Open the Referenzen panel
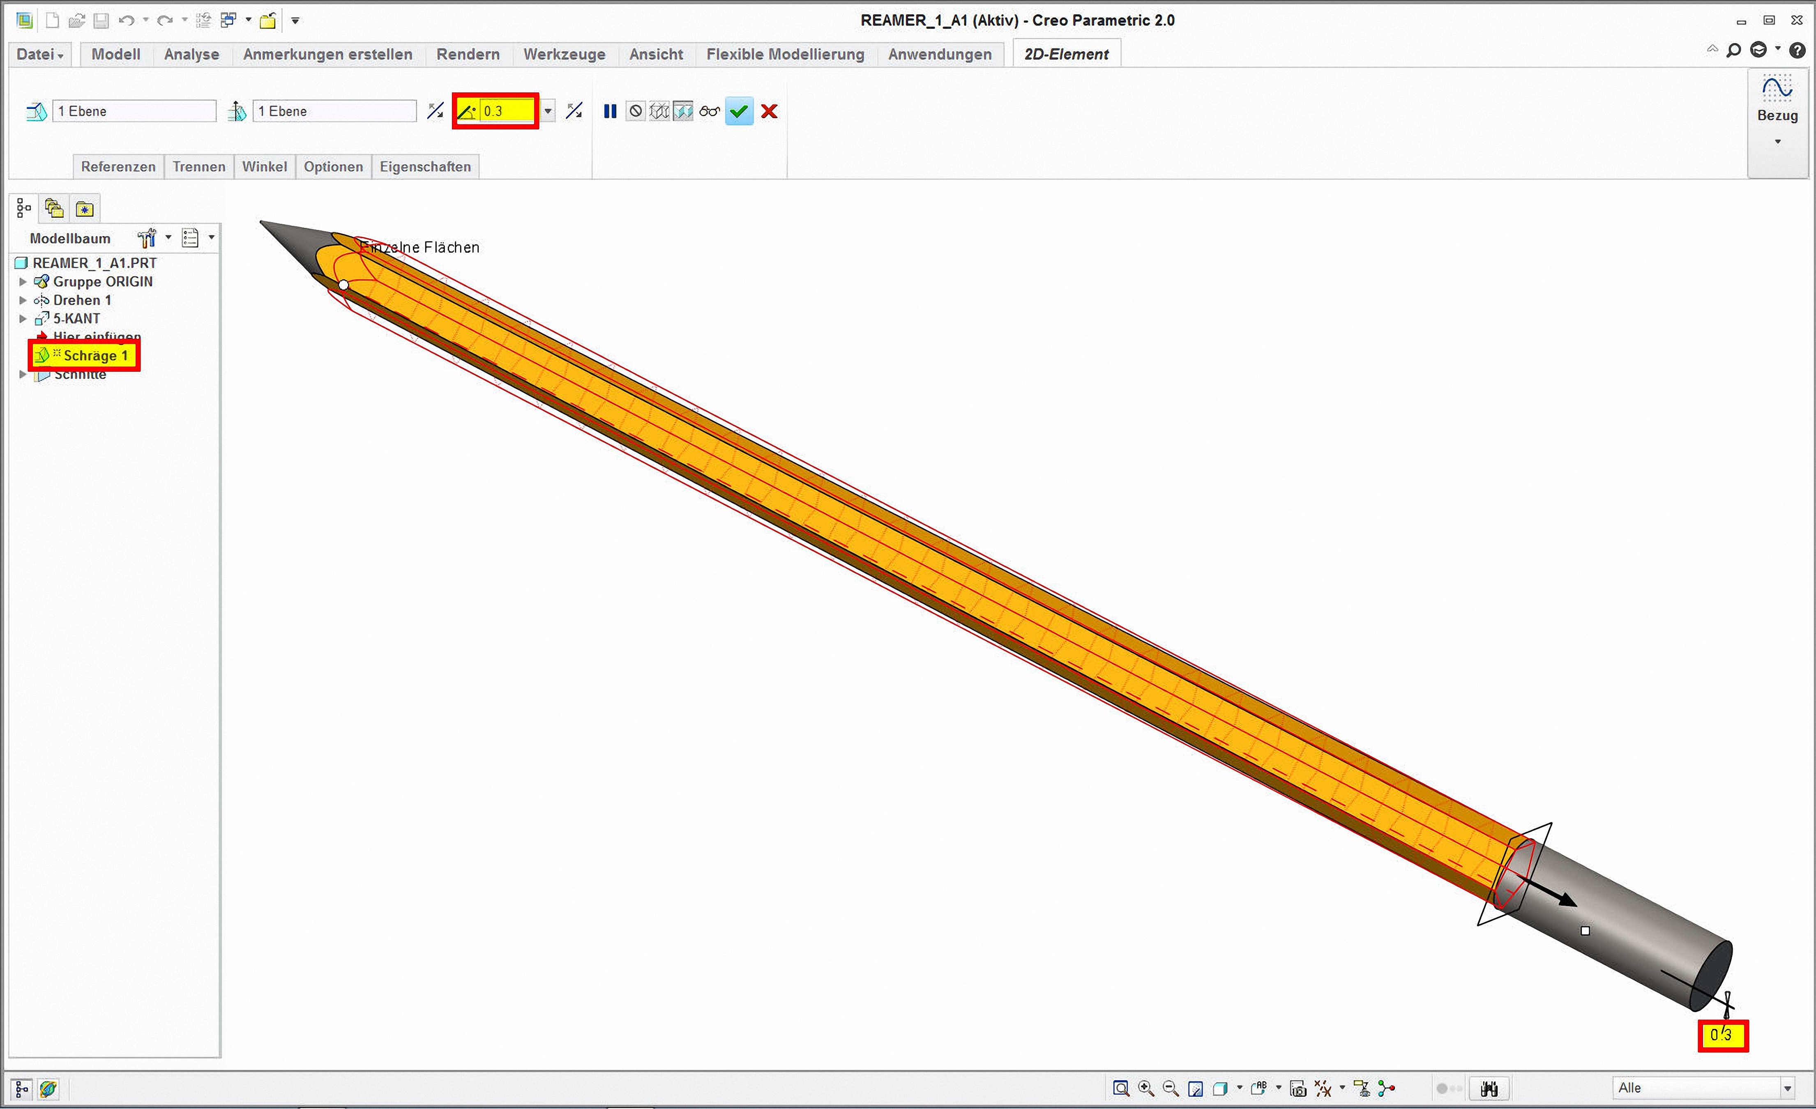The image size is (1816, 1109). [x=118, y=166]
